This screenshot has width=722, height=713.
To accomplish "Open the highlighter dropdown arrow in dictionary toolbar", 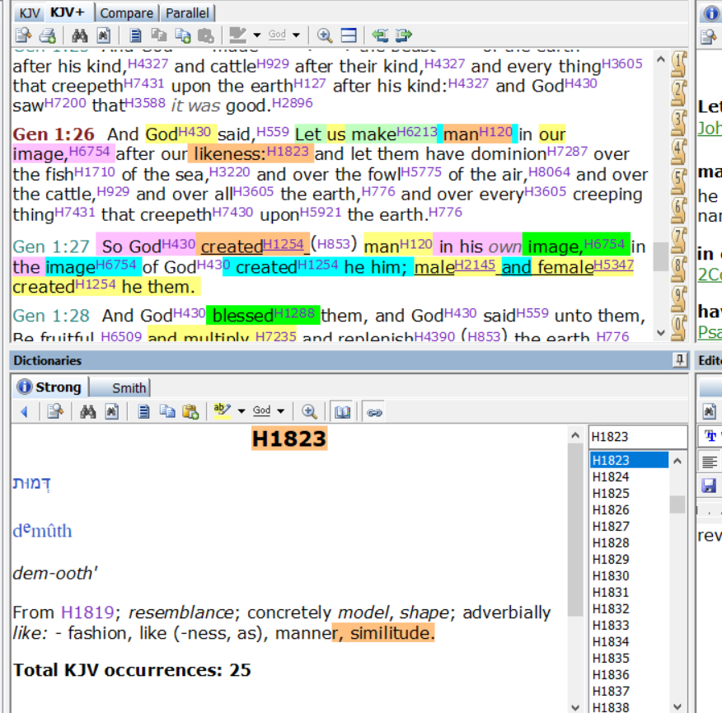I will tap(241, 410).
